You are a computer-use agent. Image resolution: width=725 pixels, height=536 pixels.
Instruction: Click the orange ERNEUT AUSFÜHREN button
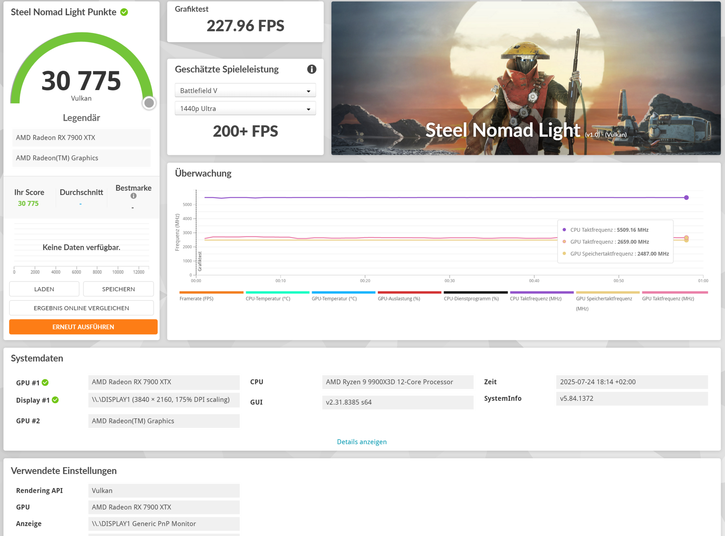tap(83, 327)
